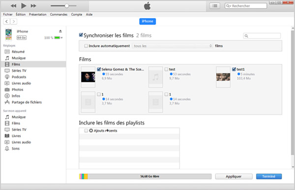This screenshot has width=295, height=190.
Task: Click the iPhone device thumbnail icon
Action: point(8,34)
